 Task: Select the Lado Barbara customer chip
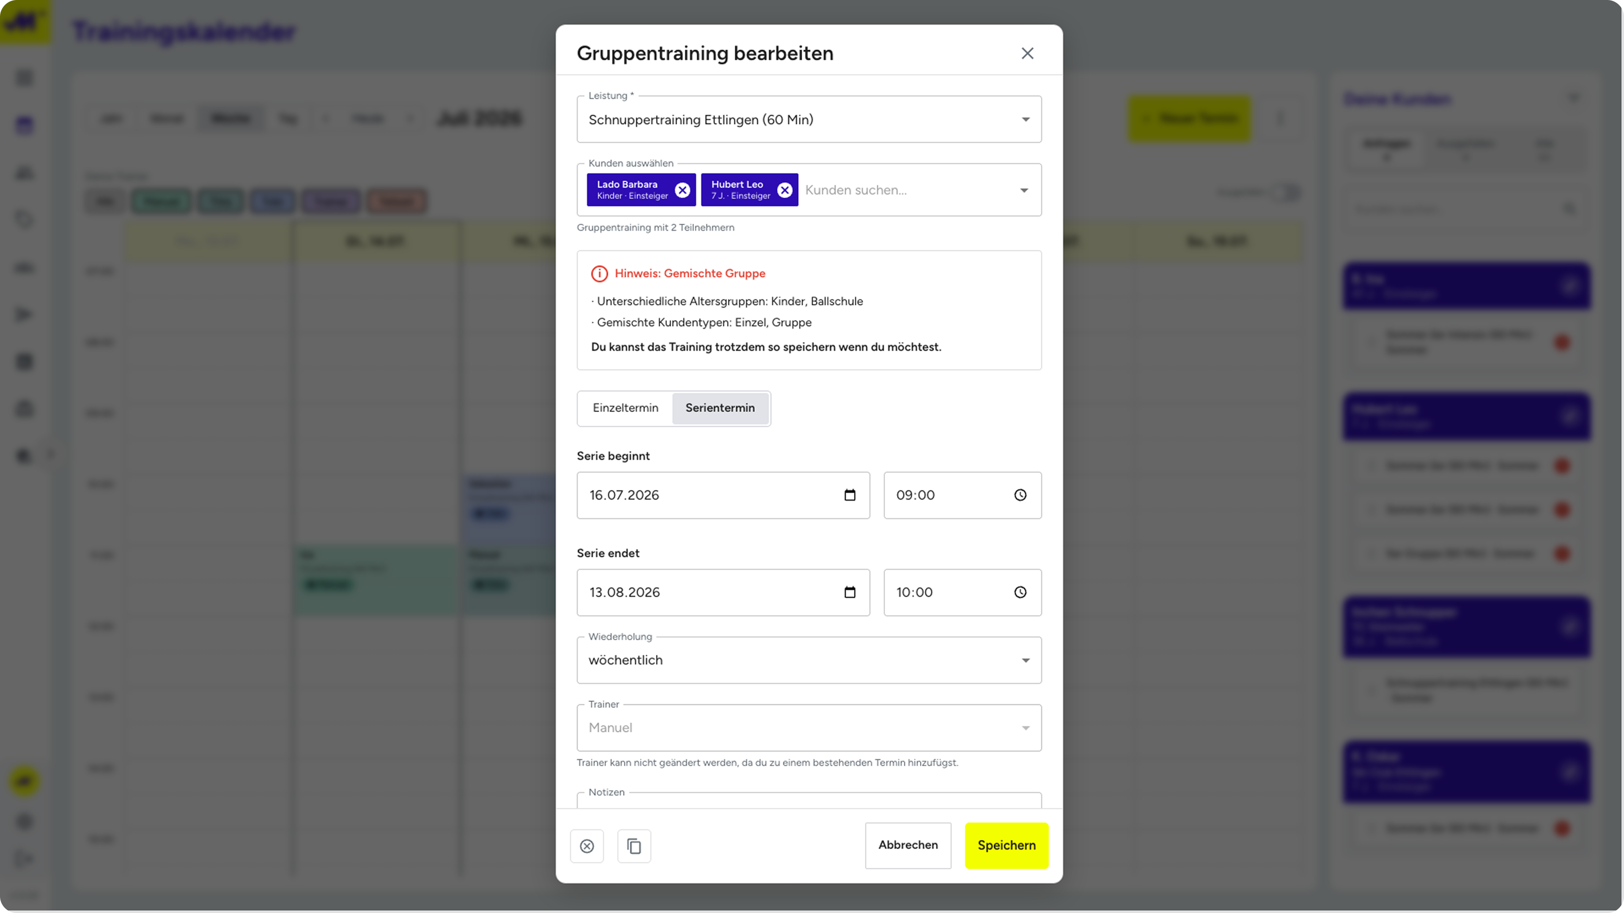point(641,190)
